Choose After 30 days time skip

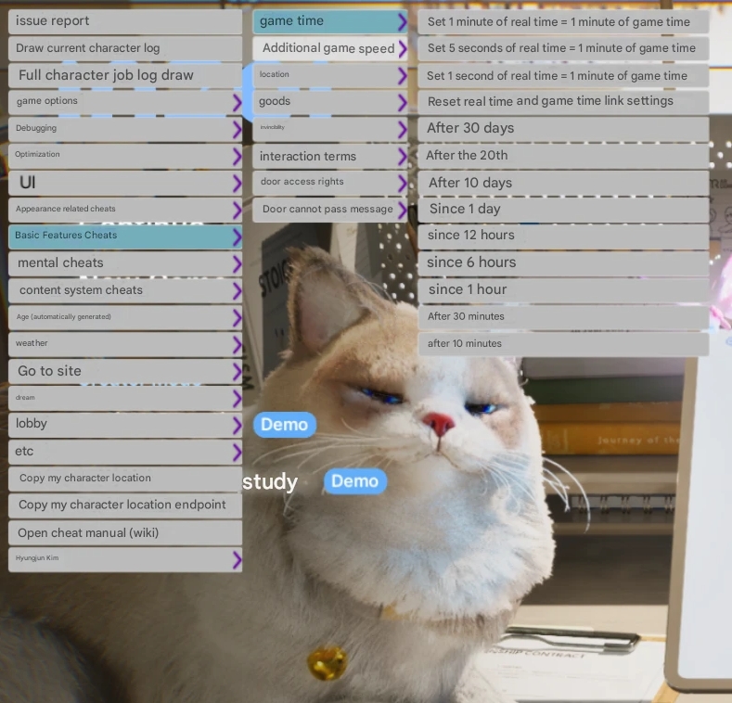point(562,129)
